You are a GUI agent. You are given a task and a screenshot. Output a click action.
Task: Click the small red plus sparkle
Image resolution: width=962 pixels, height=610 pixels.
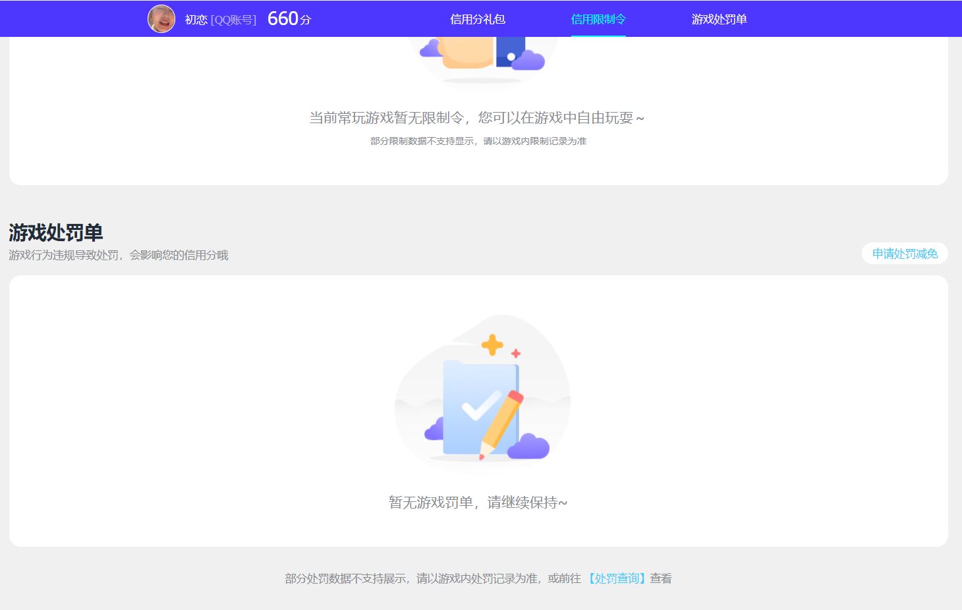tap(516, 354)
